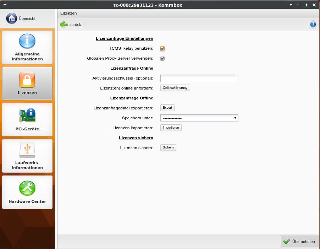
Task: Open the PCI-Geräte card icon
Action: [27, 115]
